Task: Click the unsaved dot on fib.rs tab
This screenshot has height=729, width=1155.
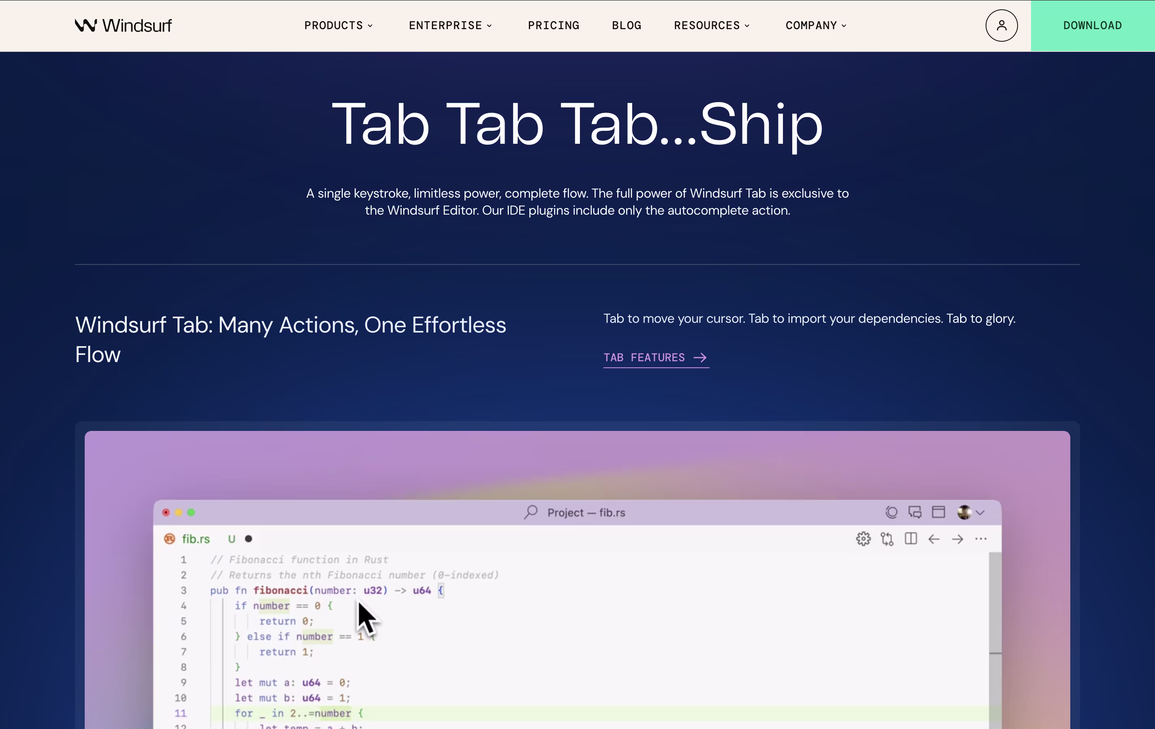Action: (x=248, y=539)
